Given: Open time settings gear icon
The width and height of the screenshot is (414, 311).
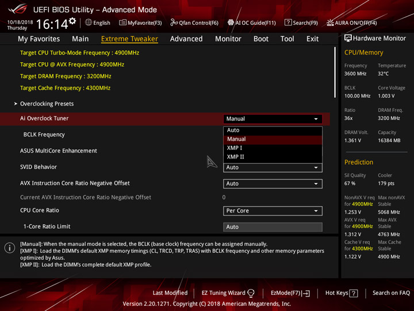Looking at the screenshot, I should (x=72, y=21).
